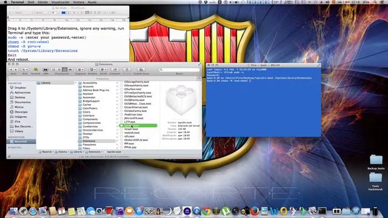Open the Visualización menu
Screen dimensions: 388x218
click(x=61, y=2)
